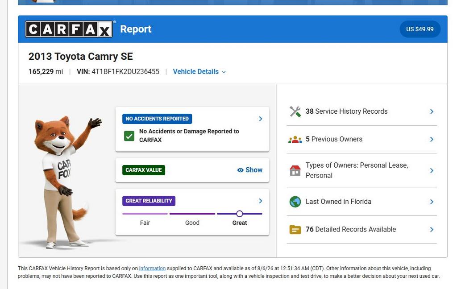Click the wrench icon for Service History

[x=295, y=111]
